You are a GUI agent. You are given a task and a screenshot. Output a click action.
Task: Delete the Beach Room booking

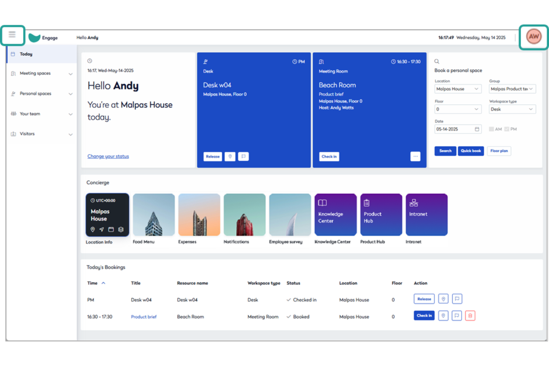coord(470,316)
